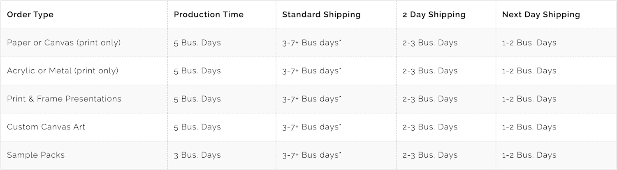Click the Production Time column header
The height and width of the screenshot is (170, 617).
tap(209, 15)
